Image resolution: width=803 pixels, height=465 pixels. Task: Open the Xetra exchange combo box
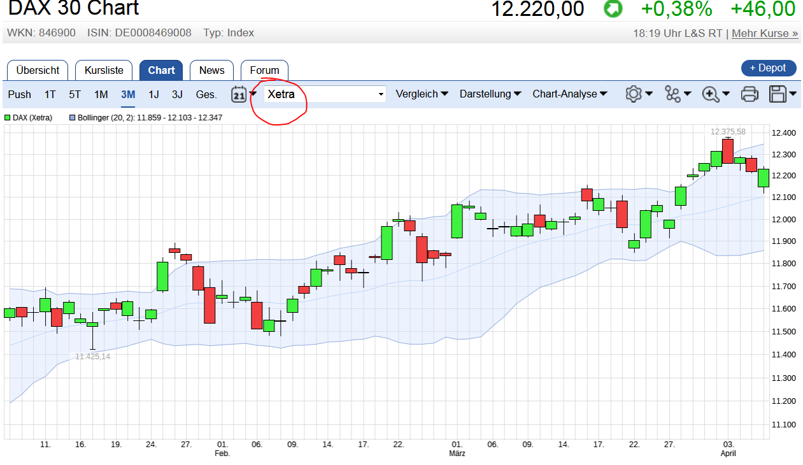pos(325,94)
